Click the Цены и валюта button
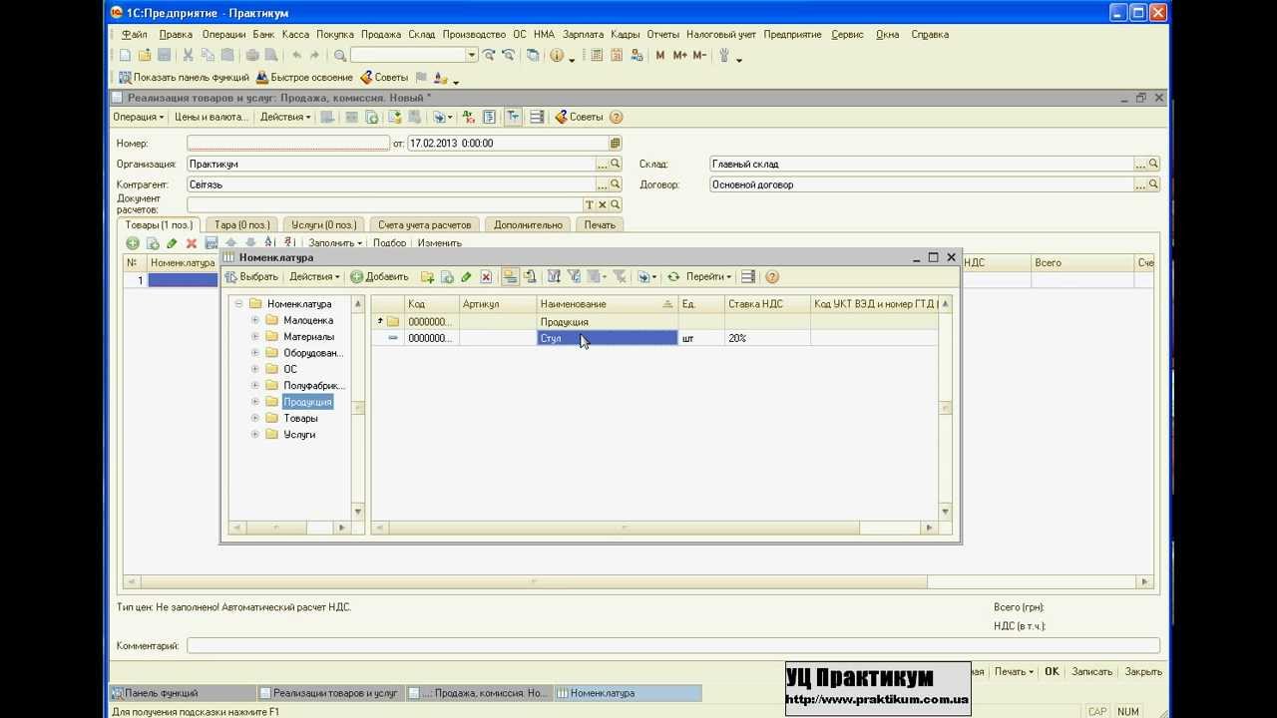Viewport: 1277px width, 718px height. click(211, 117)
